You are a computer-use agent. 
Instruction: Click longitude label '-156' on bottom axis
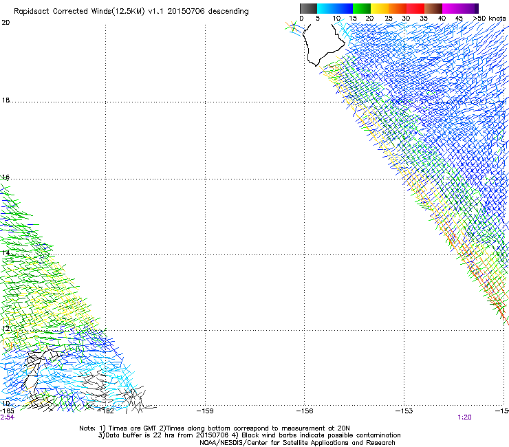305,411
